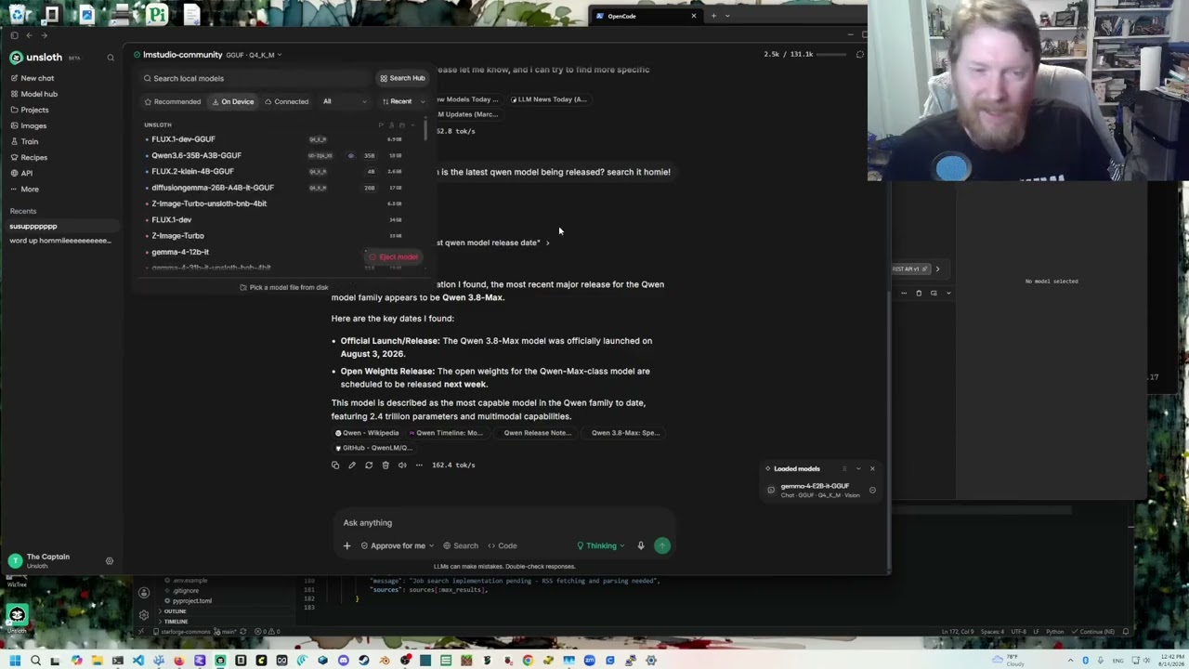The width and height of the screenshot is (1189, 669).
Task: Open Approve for me dropdown
Action: (397, 546)
